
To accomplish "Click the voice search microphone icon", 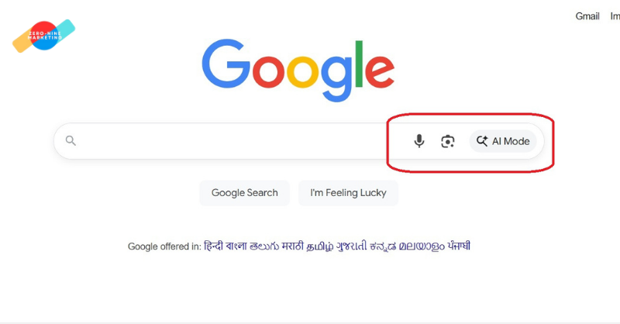I will 419,141.
